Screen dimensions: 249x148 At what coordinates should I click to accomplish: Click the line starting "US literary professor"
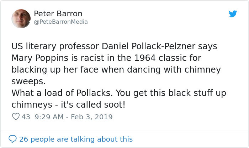tap(114, 46)
